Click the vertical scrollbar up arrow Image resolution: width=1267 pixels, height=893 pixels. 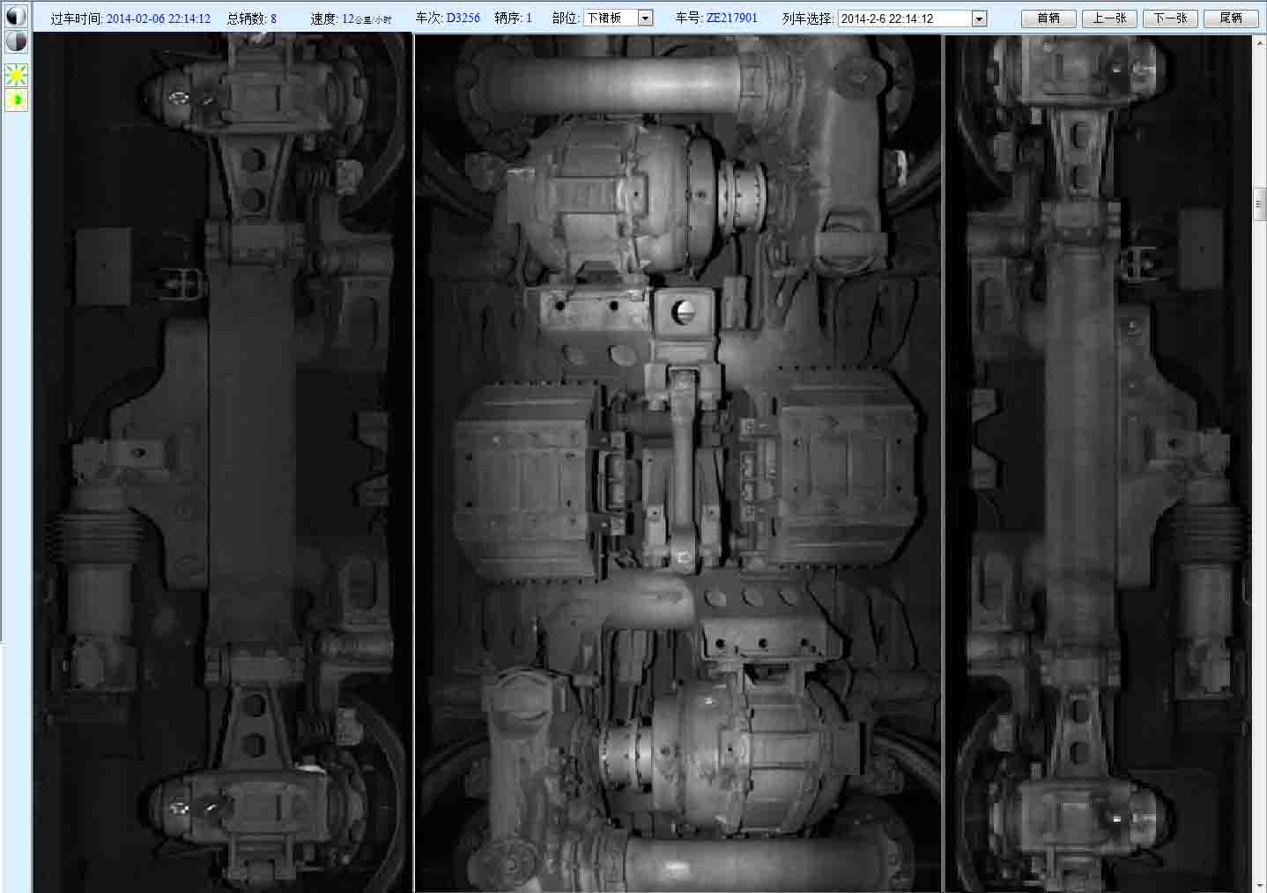point(1260,41)
